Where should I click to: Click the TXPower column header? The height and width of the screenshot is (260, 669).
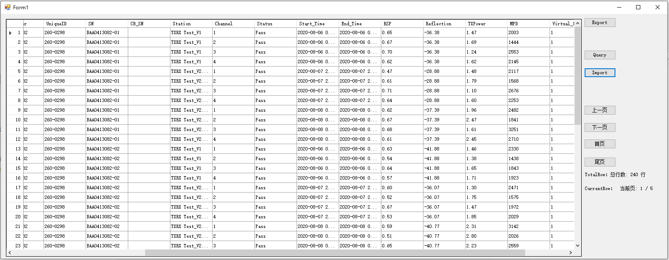(487, 24)
